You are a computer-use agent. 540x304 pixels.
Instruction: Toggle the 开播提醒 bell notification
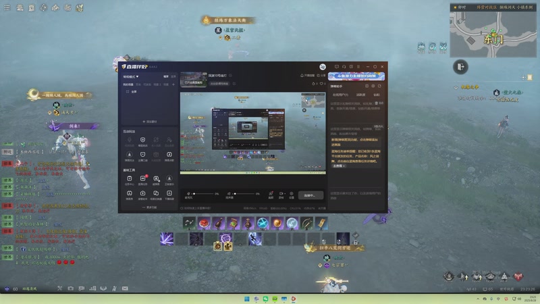(x=308, y=76)
